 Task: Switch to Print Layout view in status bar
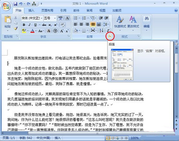[x=108, y=138]
